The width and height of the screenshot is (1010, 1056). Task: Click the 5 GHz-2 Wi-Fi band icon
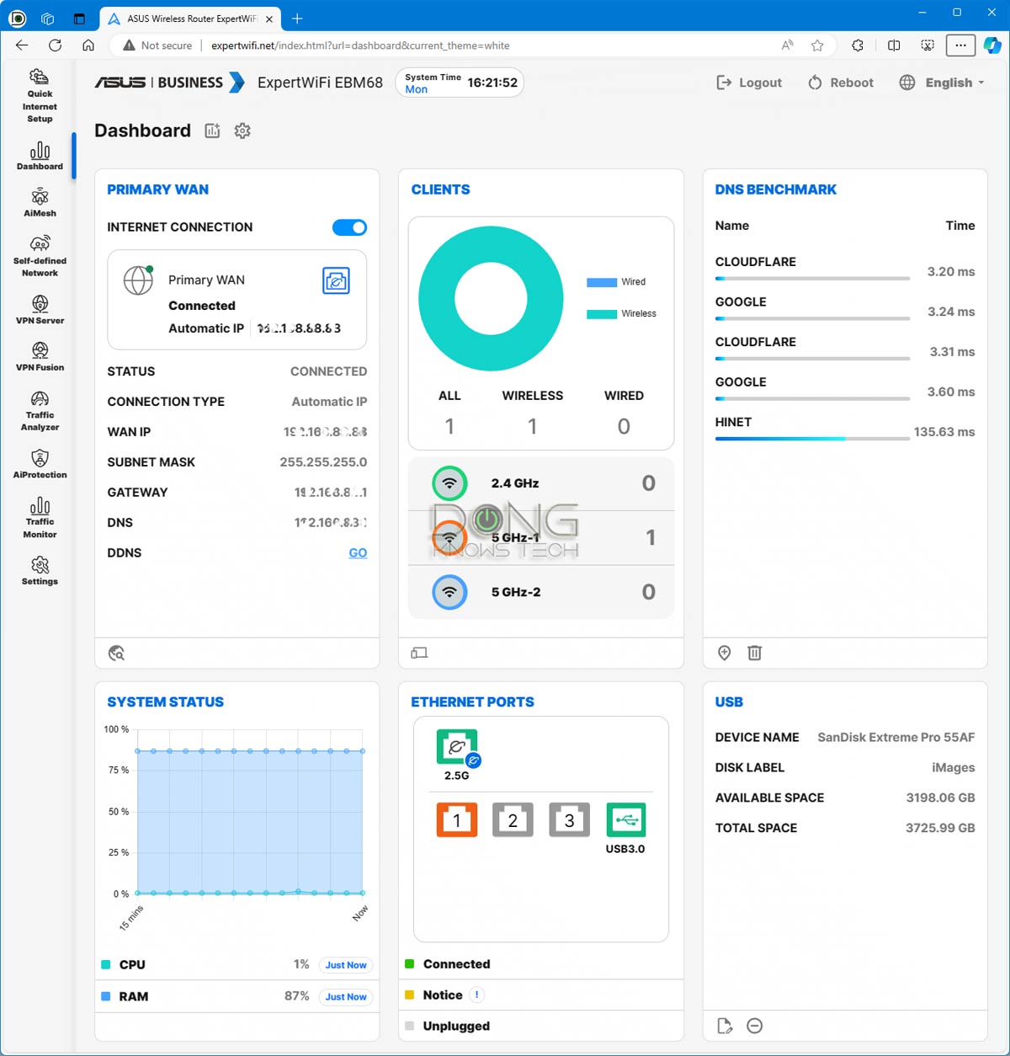(449, 592)
